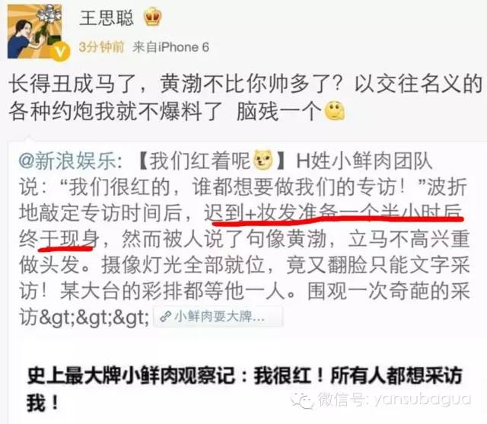Click the WeChat logo watermark
Viewport: 487px width, 424px height.
point(302,400)
